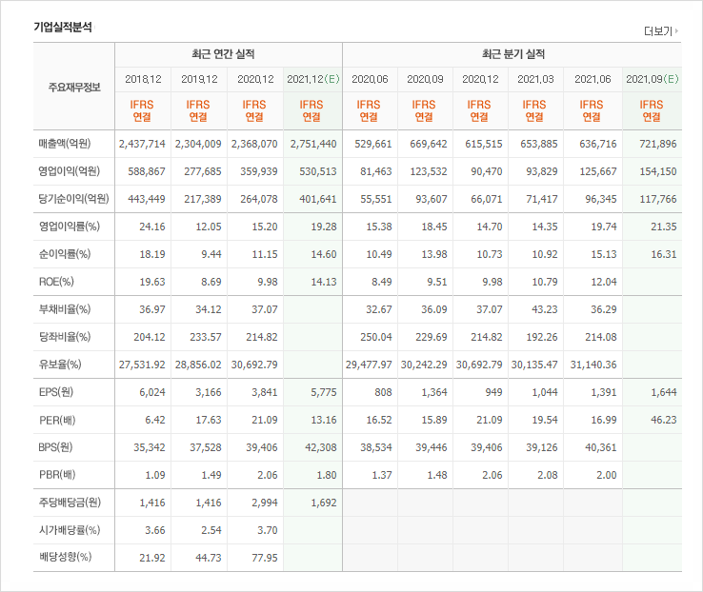Click the 2020.06 quarter header
Viewport: 703px width, 592px height.
coord(370,79)
